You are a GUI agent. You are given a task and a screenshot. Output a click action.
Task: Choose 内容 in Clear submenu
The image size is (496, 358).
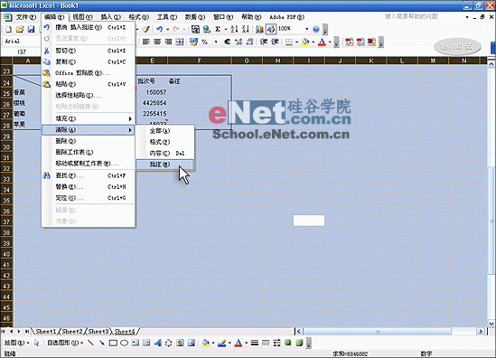point(164,154)
